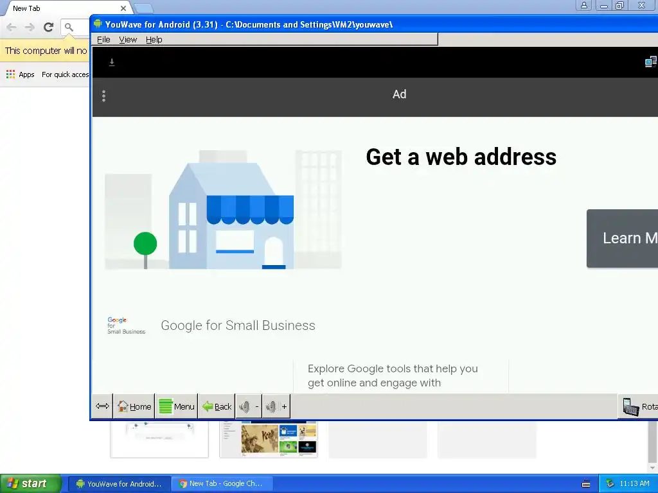Screen dimensions: 658x493
Task: Switch to New Tab - Google Chrome taskbar item
Action: pos(221,484)
